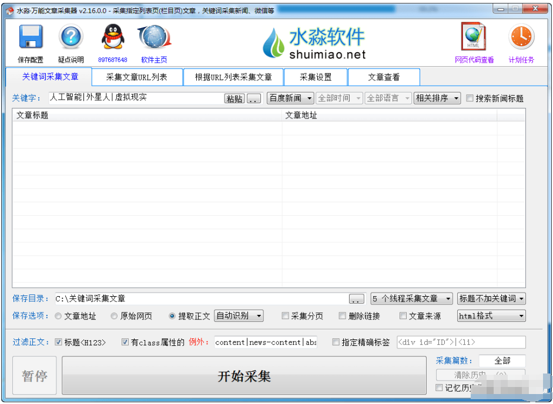Click the 开始采集 start collection button
The image size is (553, 404).
tap(243, 375)
